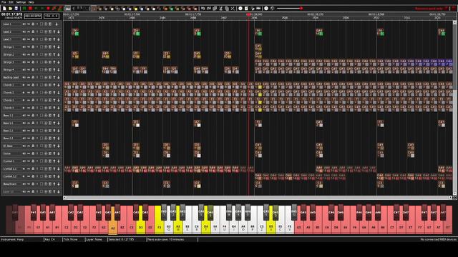This screenshot has height=257, width=458.
Task: Save the song using the floppy icon
Action: [x=16, y=9]
